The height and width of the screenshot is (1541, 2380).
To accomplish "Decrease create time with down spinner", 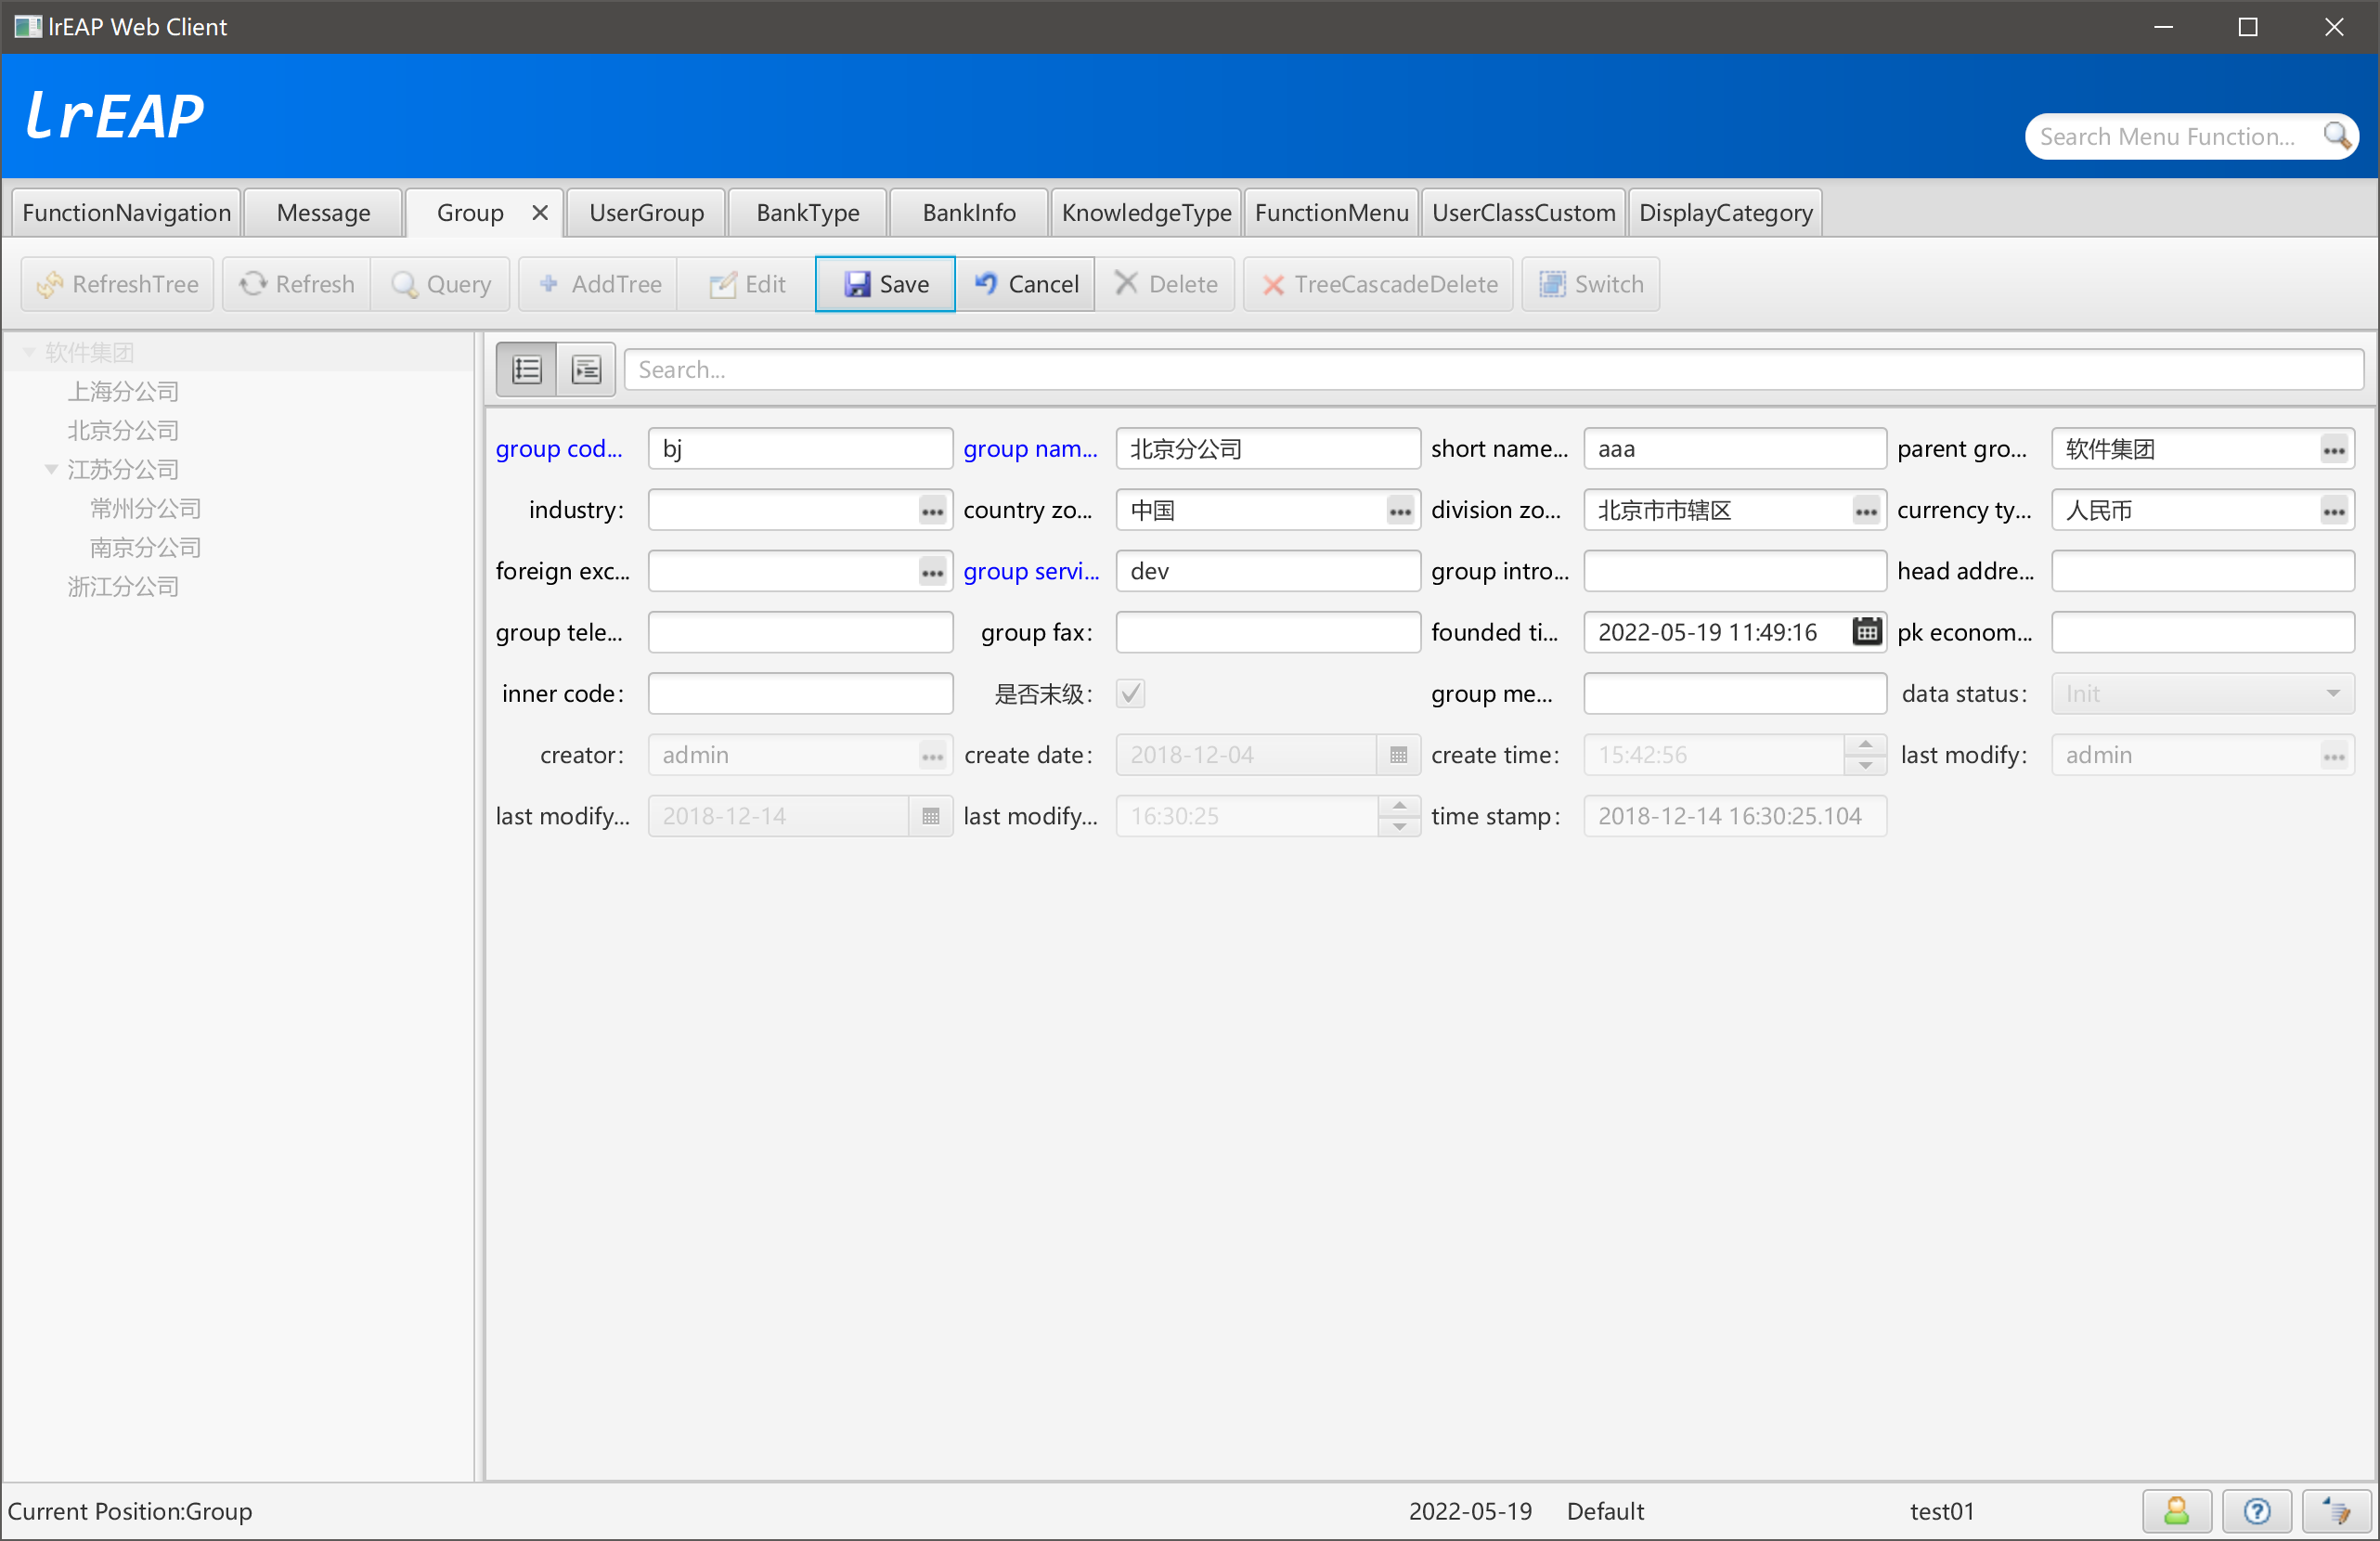I will [1865, 765].
